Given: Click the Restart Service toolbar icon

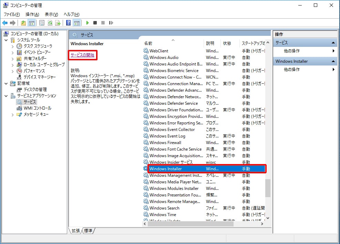Looking at the screenshot, I should [x=111, y=23].
